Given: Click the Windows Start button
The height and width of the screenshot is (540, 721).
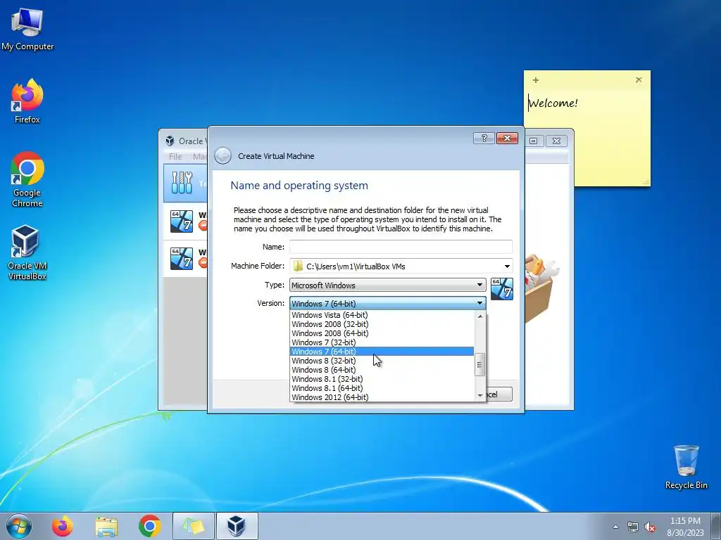Looking at the screenshot, I should click(19, 526).
